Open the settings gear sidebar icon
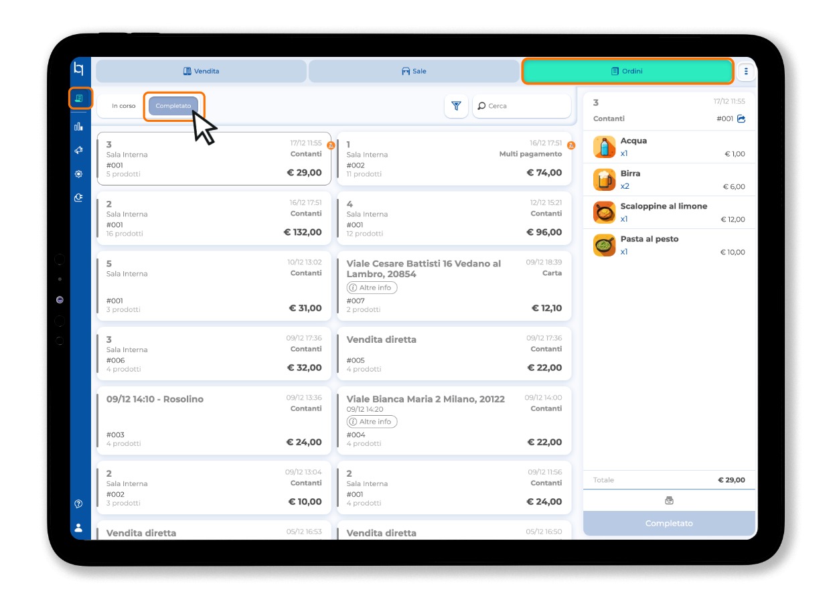The height and width of the screenshot is (616, 837). (78, 174)
